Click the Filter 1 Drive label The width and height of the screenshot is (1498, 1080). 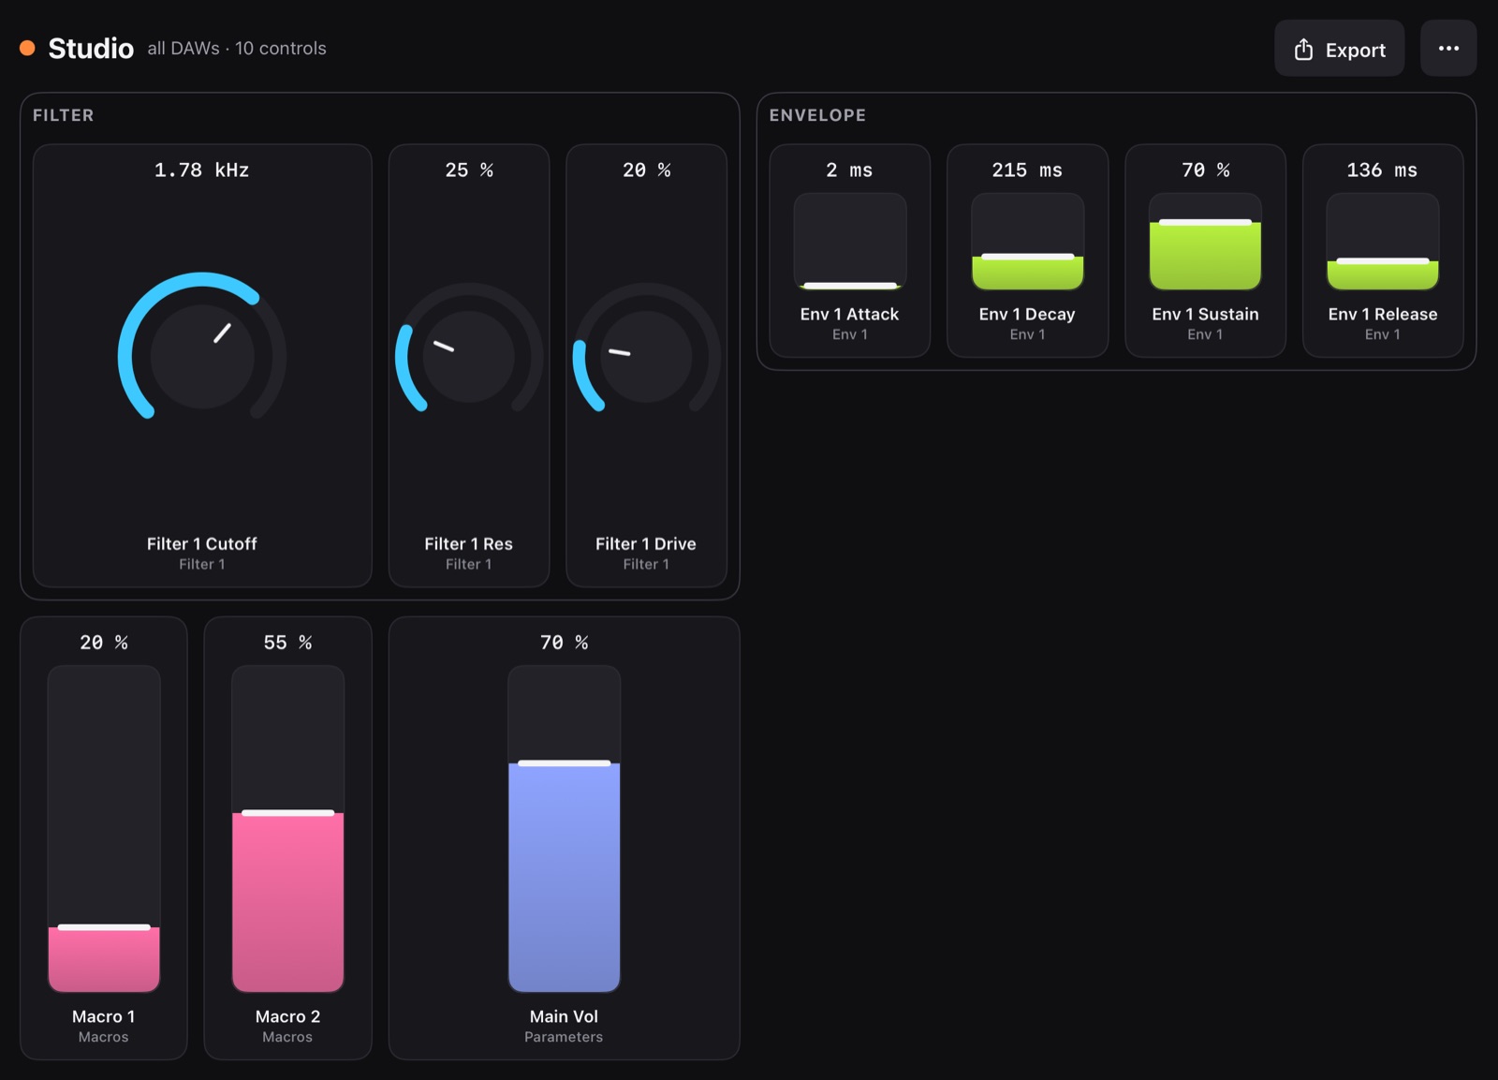pyautogui.click(x=646, y=544)
